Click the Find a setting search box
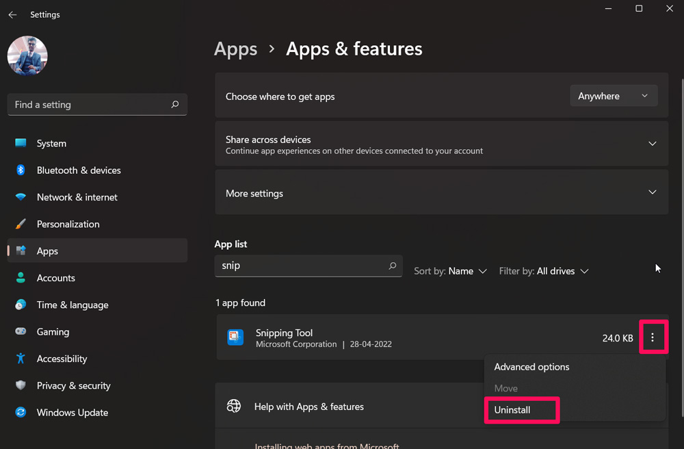 point(89,105)
